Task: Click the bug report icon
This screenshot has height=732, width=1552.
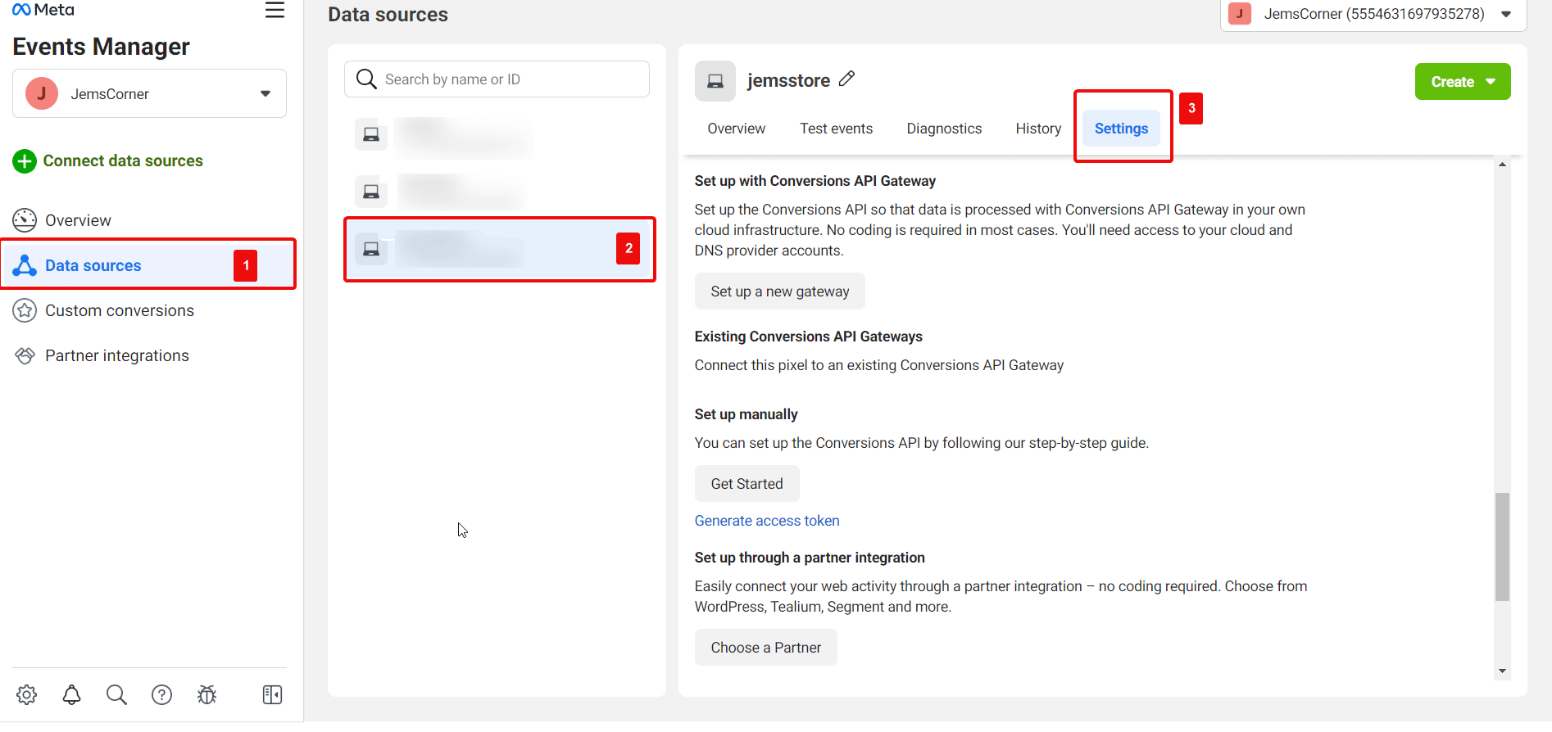Action: [x=206, y=694]
